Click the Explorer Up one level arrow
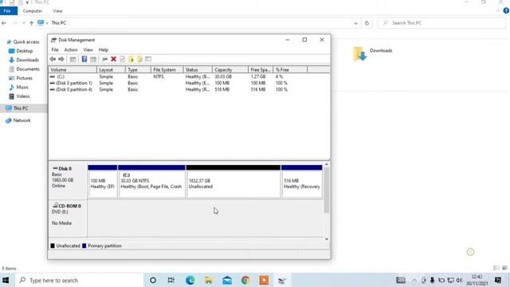 pos(32,23)
